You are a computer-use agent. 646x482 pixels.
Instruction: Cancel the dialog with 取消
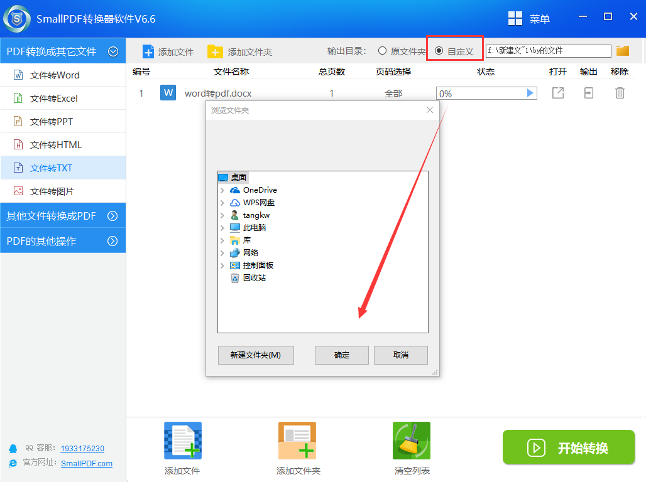pos(400,355)
